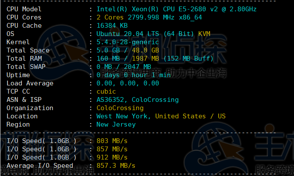Click the Total SWAP label
294x176 pixels.
tap(26, 67)
